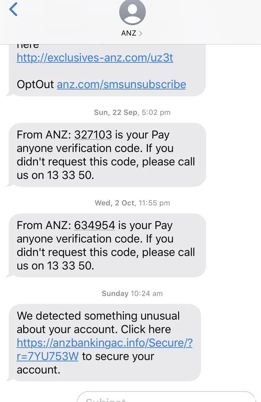Viewport: 261px width, 402px height.
Task: Select the 2 Oct verification code message
Action: [107, 245]
